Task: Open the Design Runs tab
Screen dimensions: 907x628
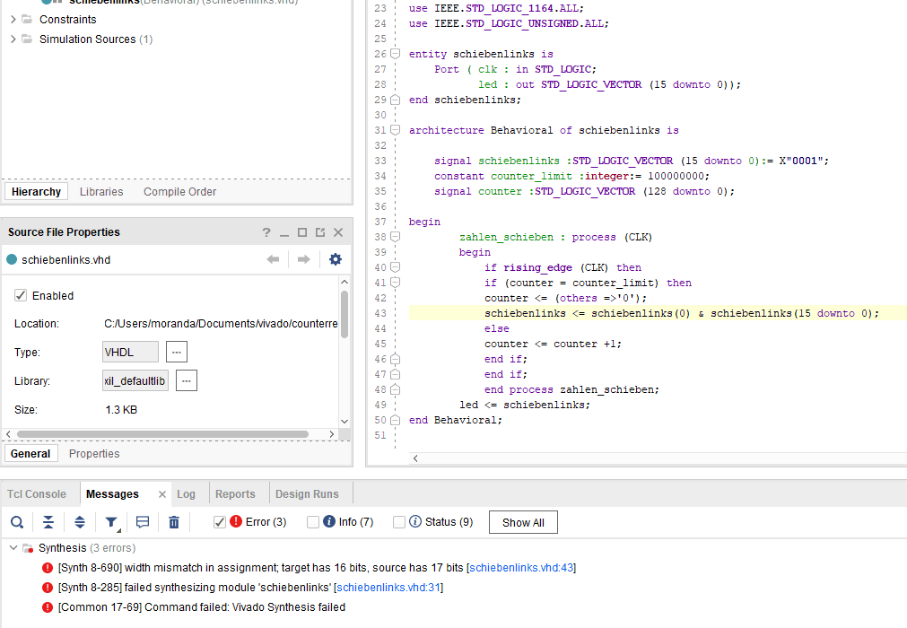Action: tap(307, 494)
